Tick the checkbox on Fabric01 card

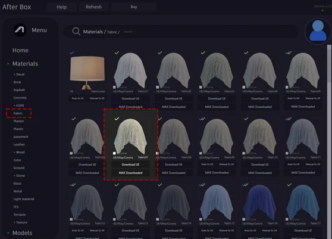coord(114,87)
